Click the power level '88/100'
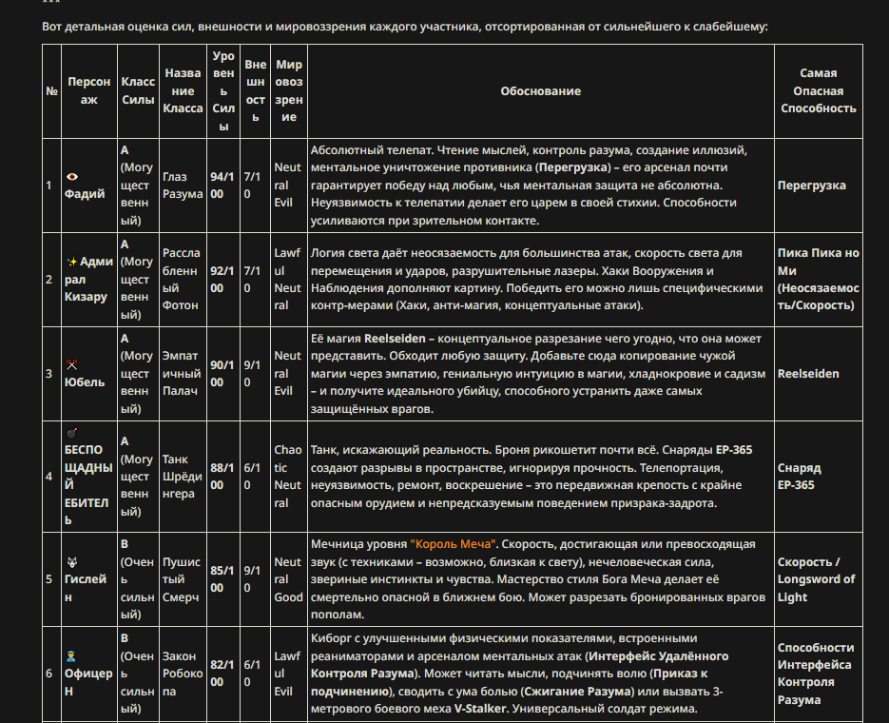 (x=222, y=477)
